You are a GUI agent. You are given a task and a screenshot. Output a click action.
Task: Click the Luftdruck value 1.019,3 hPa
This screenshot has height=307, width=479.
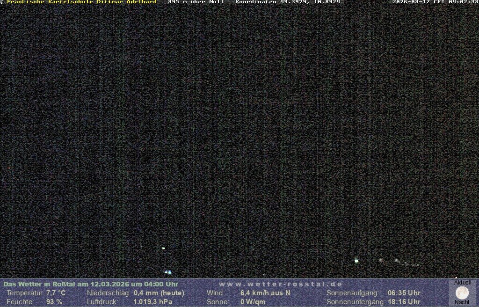click(x=153, y=302)
